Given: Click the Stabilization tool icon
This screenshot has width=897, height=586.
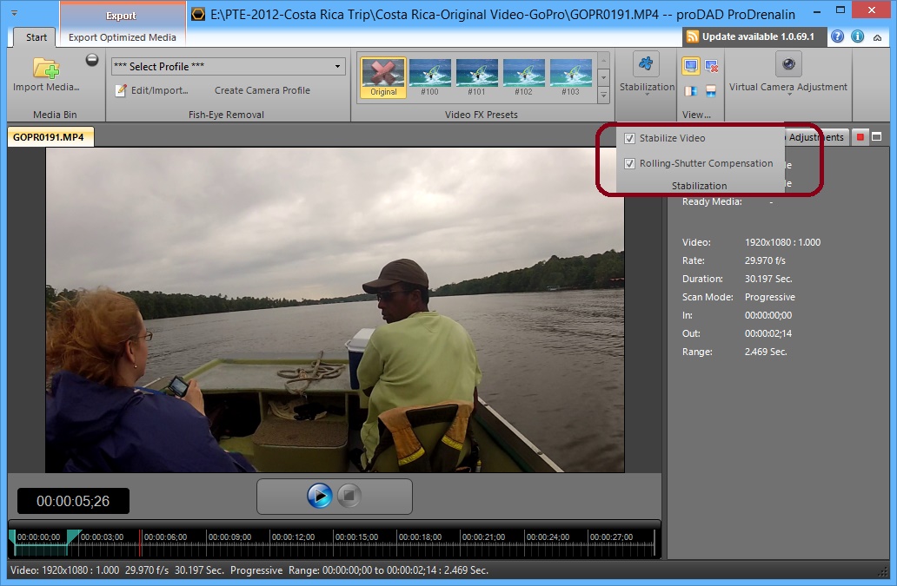Looking at the screenshot, I should coord(646,64).
